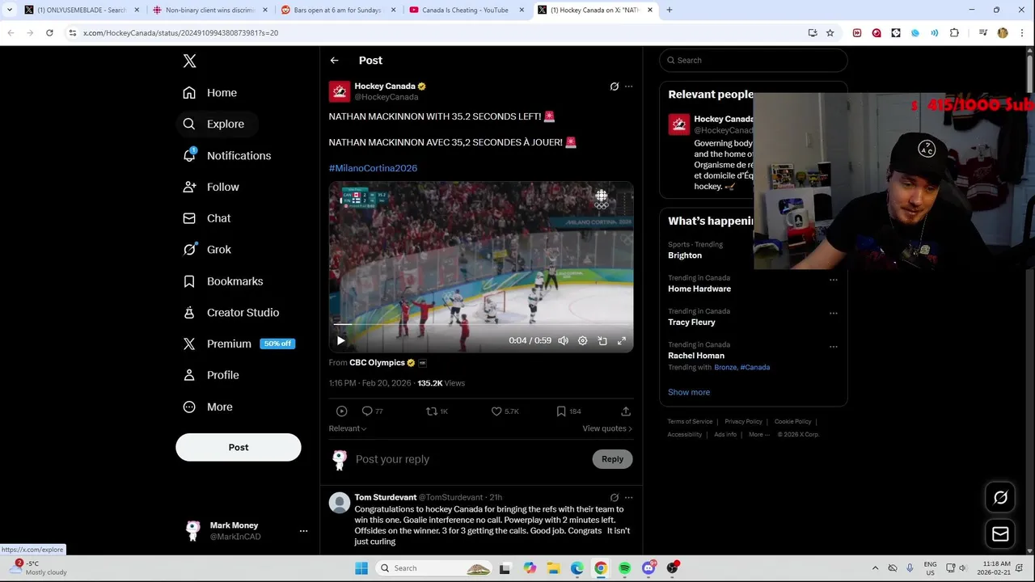Open more options for the Tracy Fleury trend
This screenshot has height=582, width=1035.
(833, 313)
